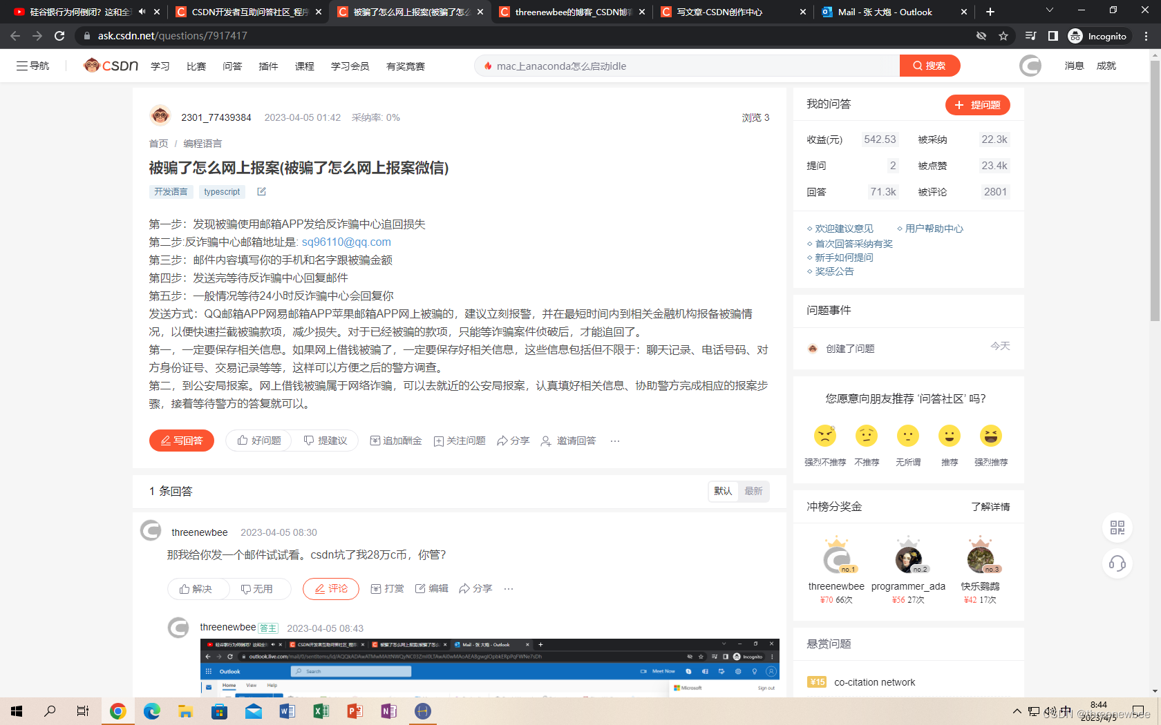Click 编辑 on the answer

point(432,588)
